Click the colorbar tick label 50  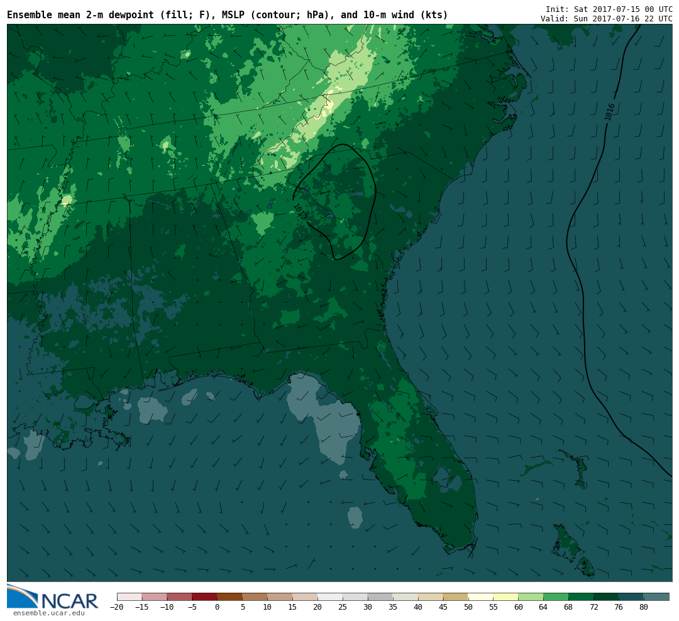(468, 607)
